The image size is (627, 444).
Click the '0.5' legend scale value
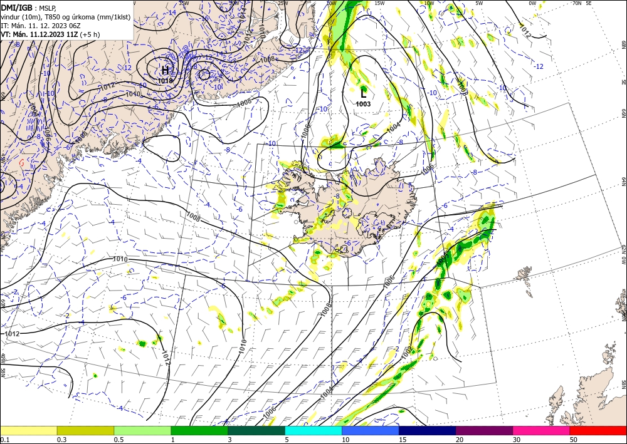click(119, 440)
